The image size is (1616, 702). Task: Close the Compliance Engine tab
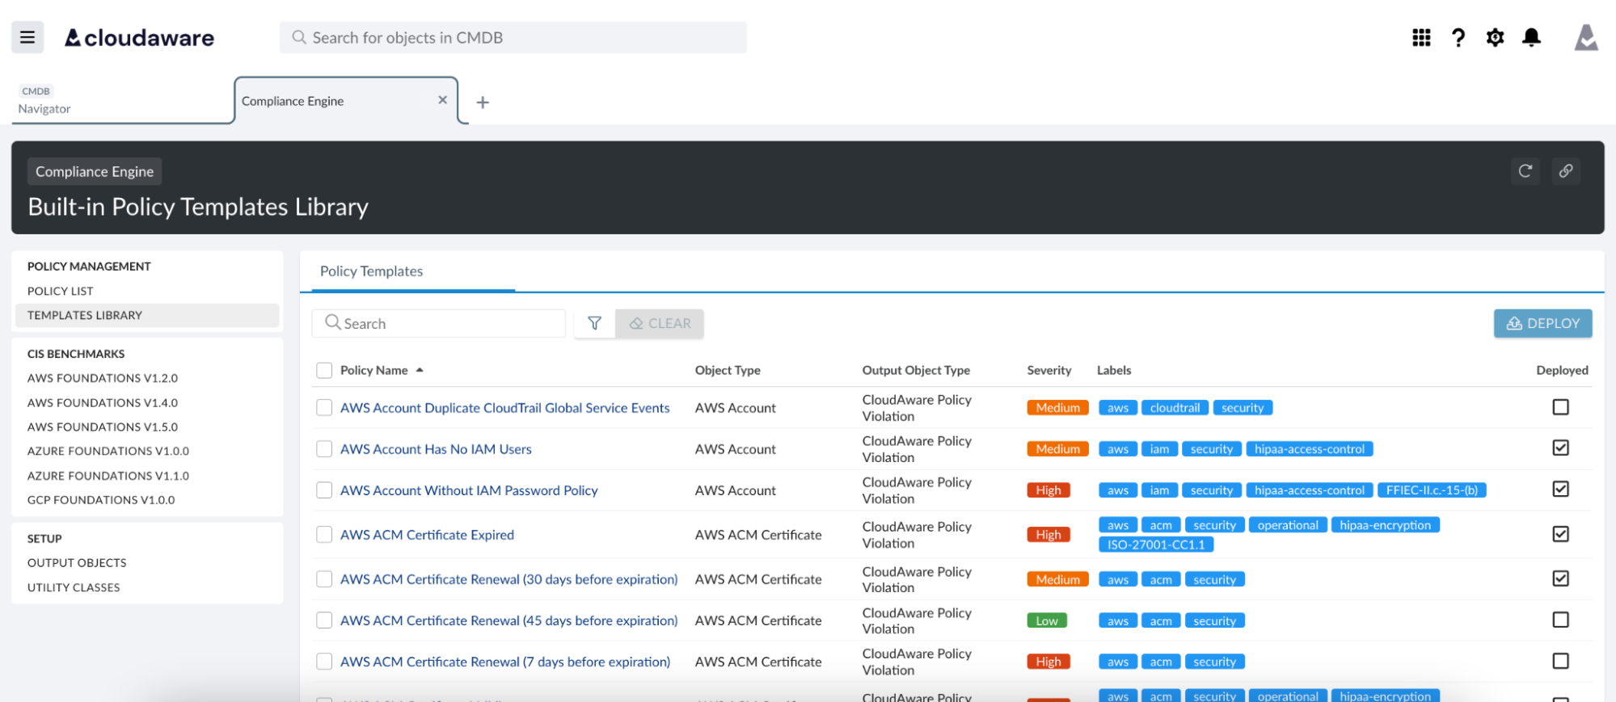[x=442, y=100]
